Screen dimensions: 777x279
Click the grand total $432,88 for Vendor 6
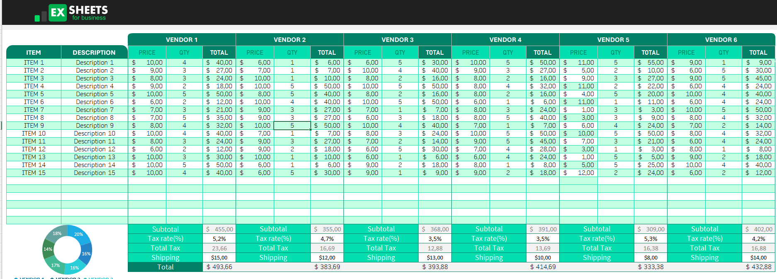coord(758,267)
